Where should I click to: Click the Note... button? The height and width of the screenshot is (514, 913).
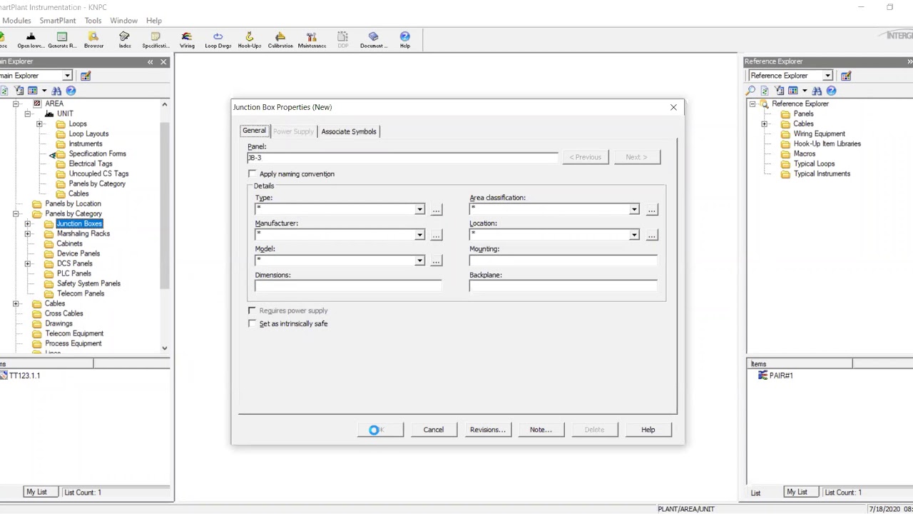[541, 430]
